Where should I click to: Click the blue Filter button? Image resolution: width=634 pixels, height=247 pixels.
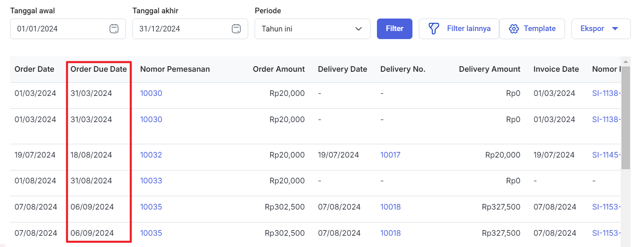tap(394, 29)
